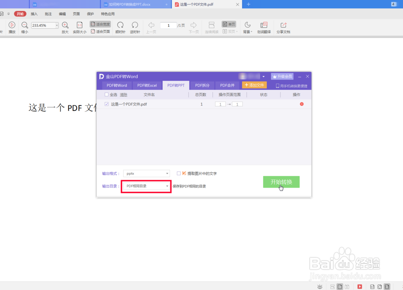Click the file name 这是一个PDF文件.pdf in list
Viewport: 403px width, 290px height.
tap(129, 104)
